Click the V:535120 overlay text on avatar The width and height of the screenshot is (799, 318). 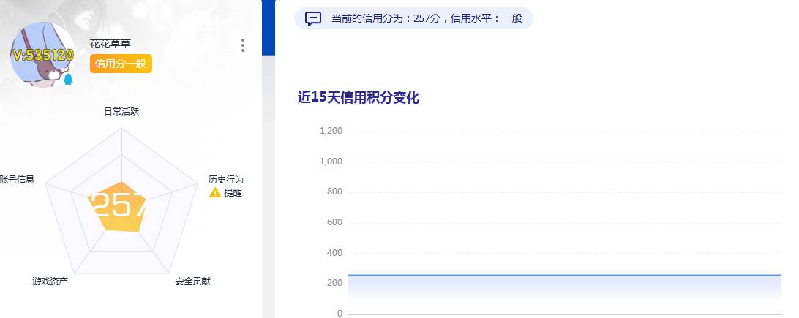(43, 56)
